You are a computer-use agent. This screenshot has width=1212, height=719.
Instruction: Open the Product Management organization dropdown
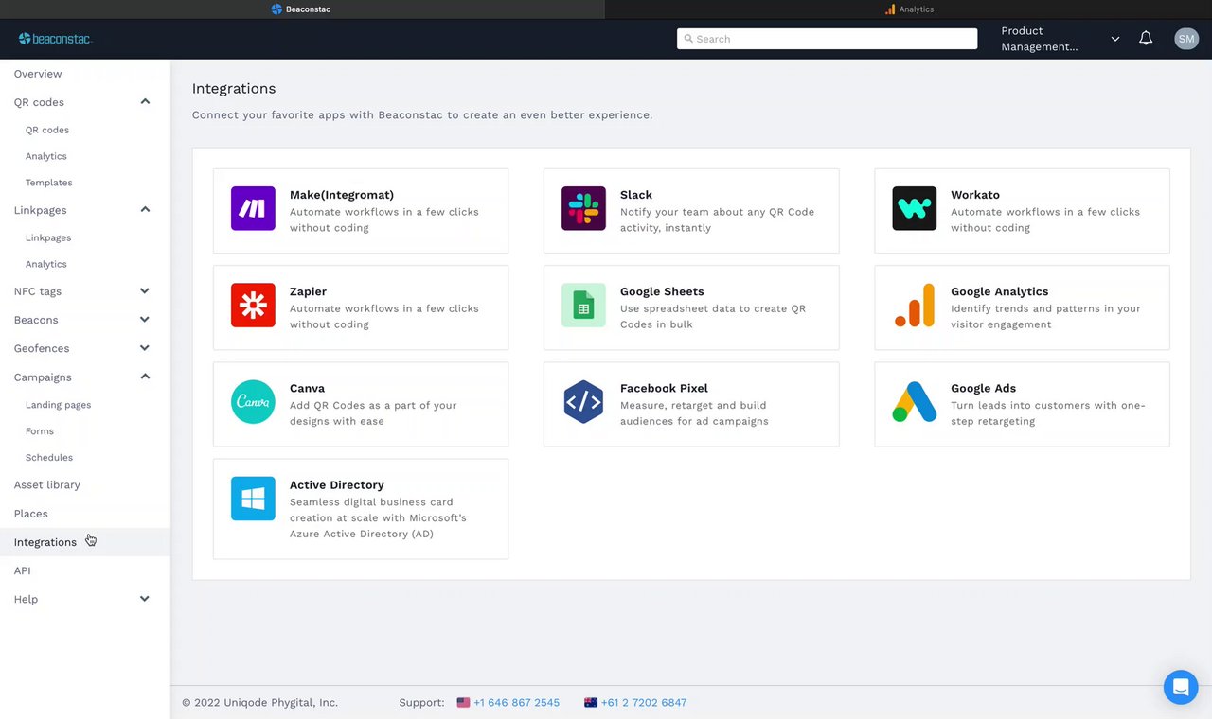(1060, 39)
